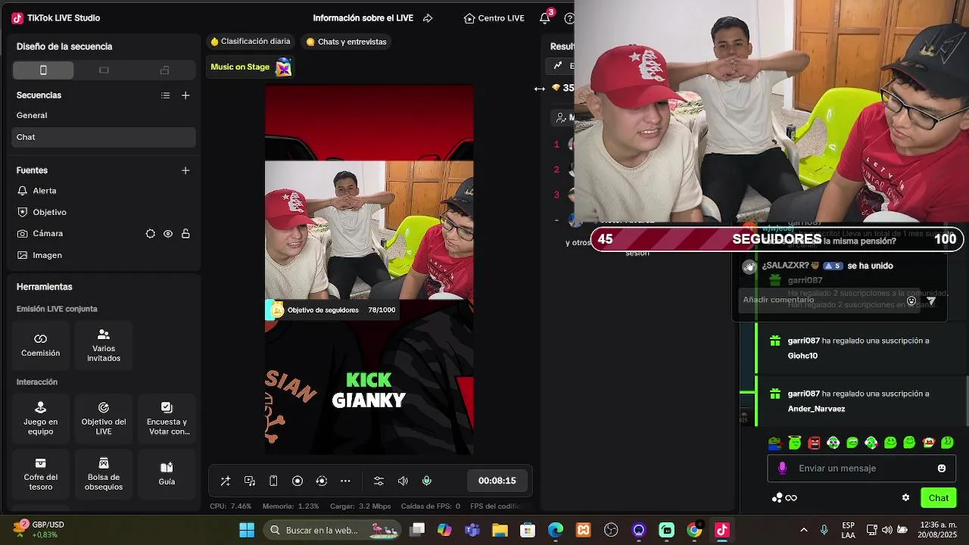
Task: Click the share arrow next to Información sobre el LIVE
Action: click(428, 18)
